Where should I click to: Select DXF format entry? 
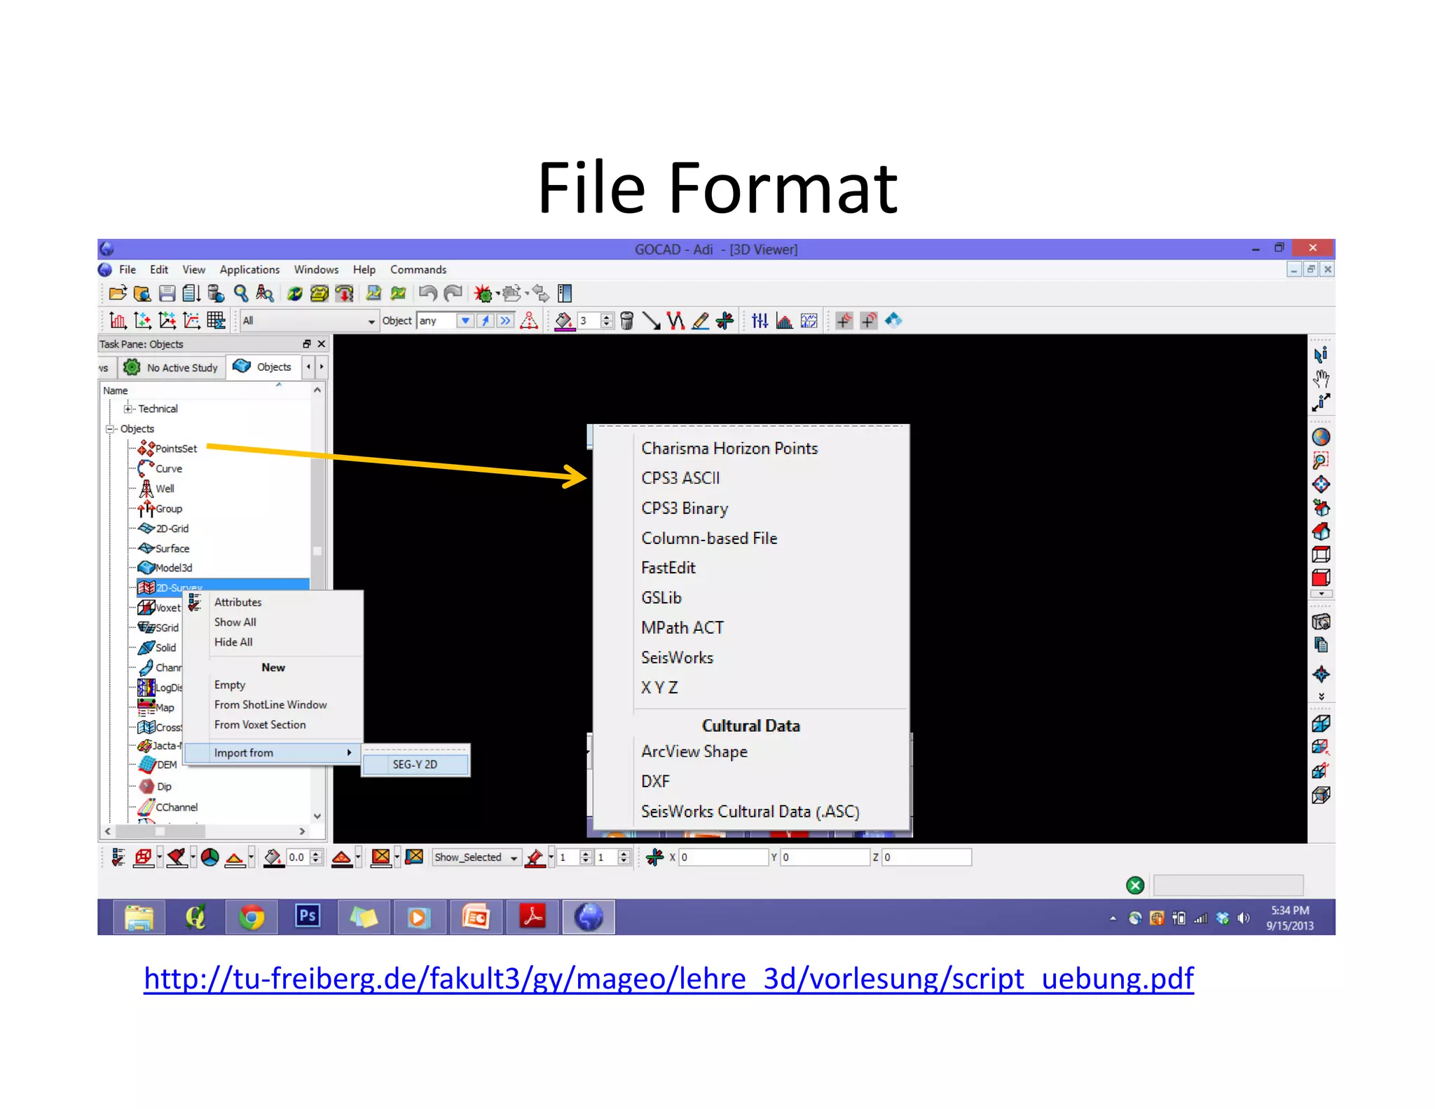click(x=655, y=782)
